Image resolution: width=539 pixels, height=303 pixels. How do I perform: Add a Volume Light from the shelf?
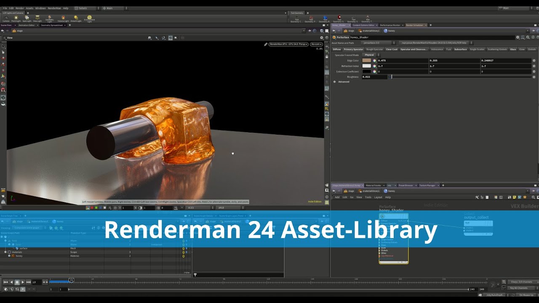[63, 19]
